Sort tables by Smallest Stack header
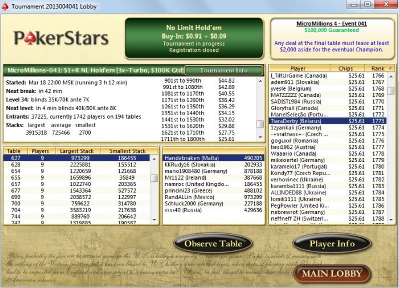 point(129,151)
